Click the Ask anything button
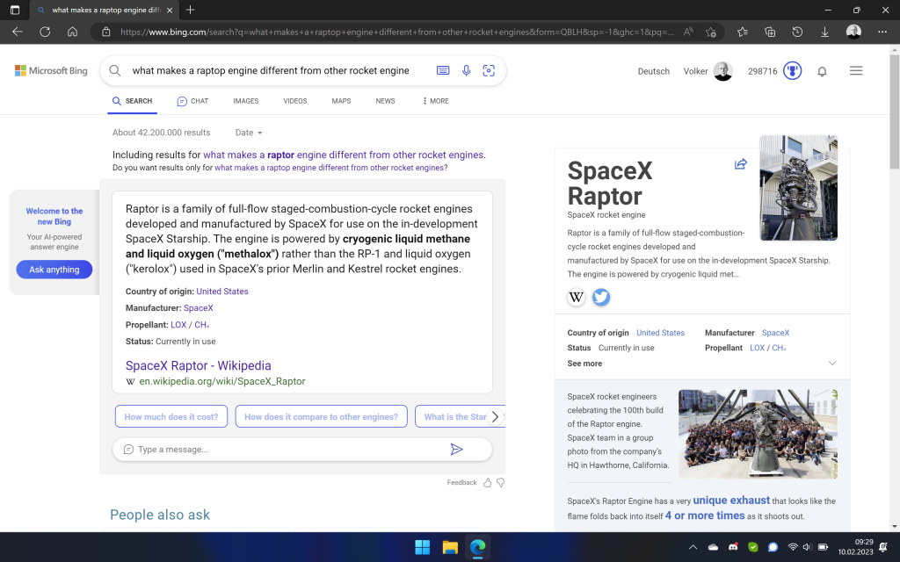The image size is (900, 562). click(x=54, y=270)
